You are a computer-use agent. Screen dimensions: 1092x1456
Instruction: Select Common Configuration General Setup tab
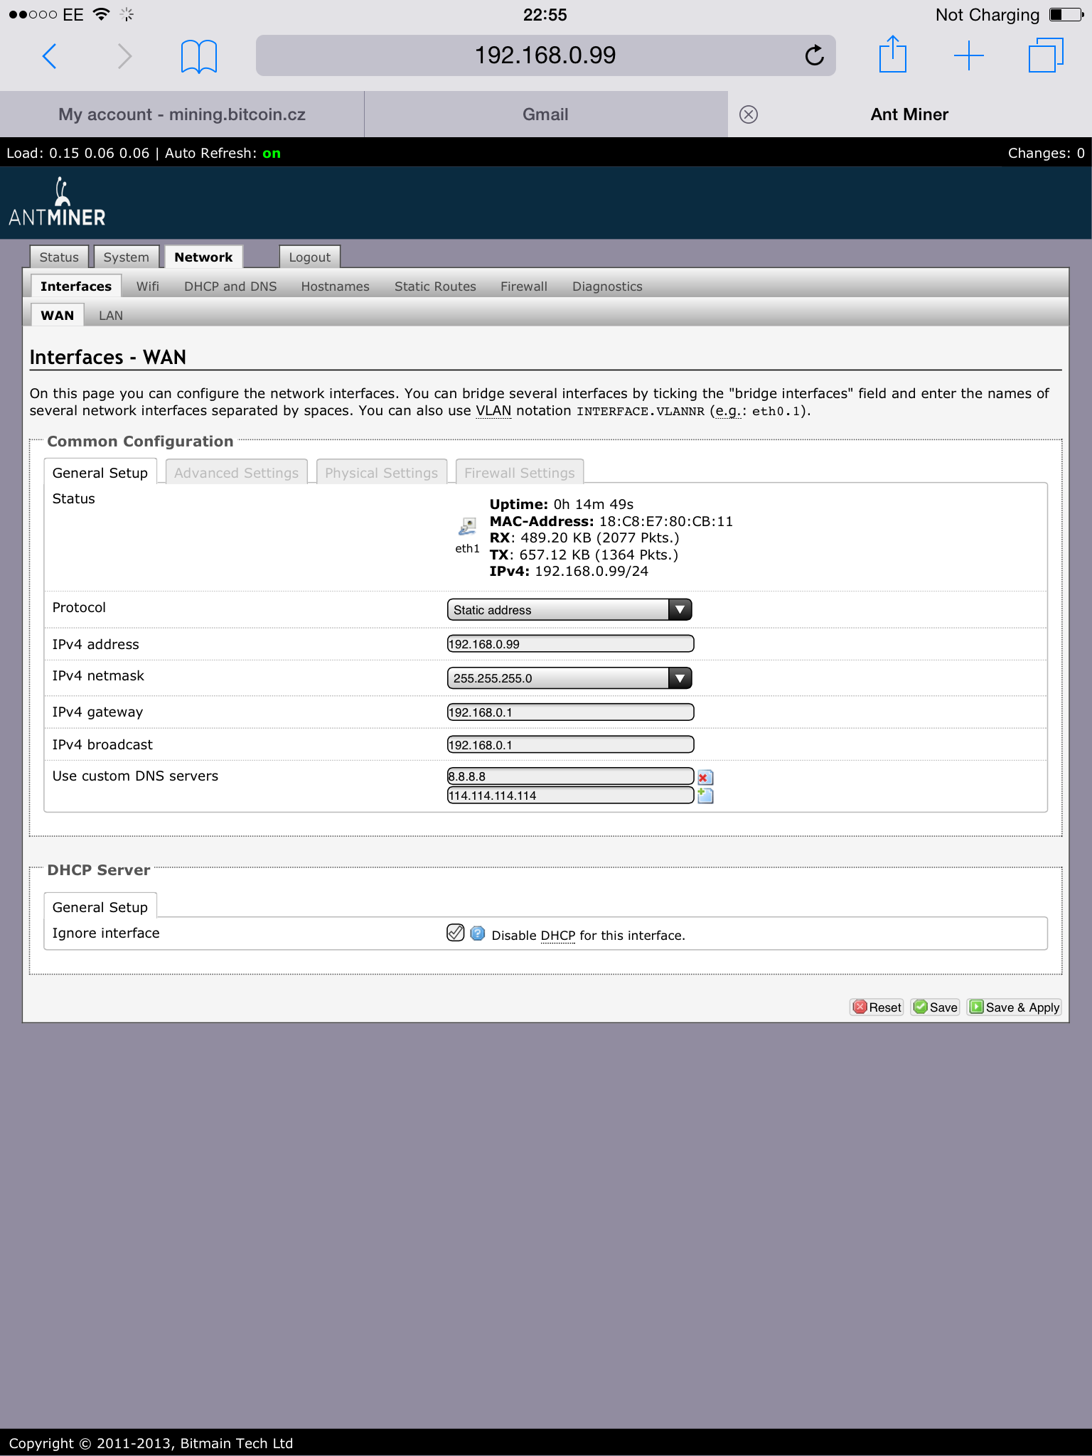click(x=100, y=473)
